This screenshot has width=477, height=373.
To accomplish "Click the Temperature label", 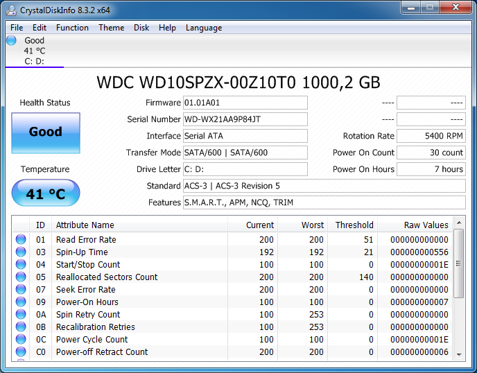I will pos(45,169).
